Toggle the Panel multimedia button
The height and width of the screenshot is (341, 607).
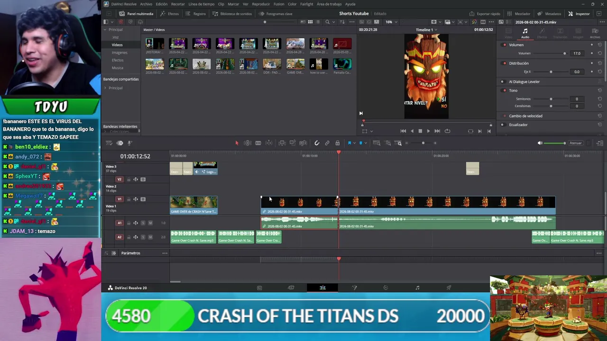[x=136, y=14]
